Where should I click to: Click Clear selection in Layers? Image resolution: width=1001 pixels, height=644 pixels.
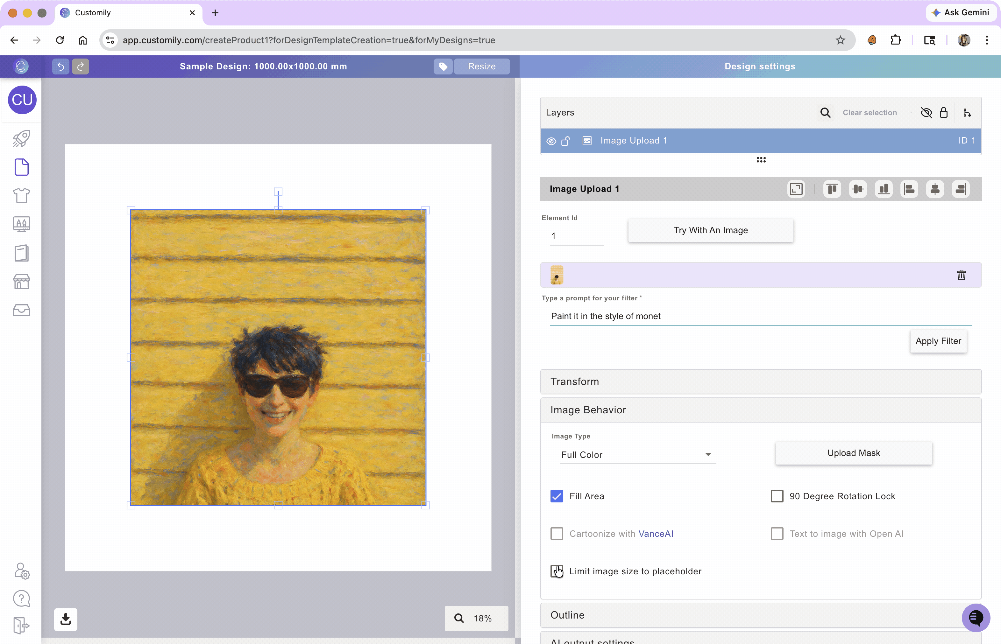coord(870,113)
